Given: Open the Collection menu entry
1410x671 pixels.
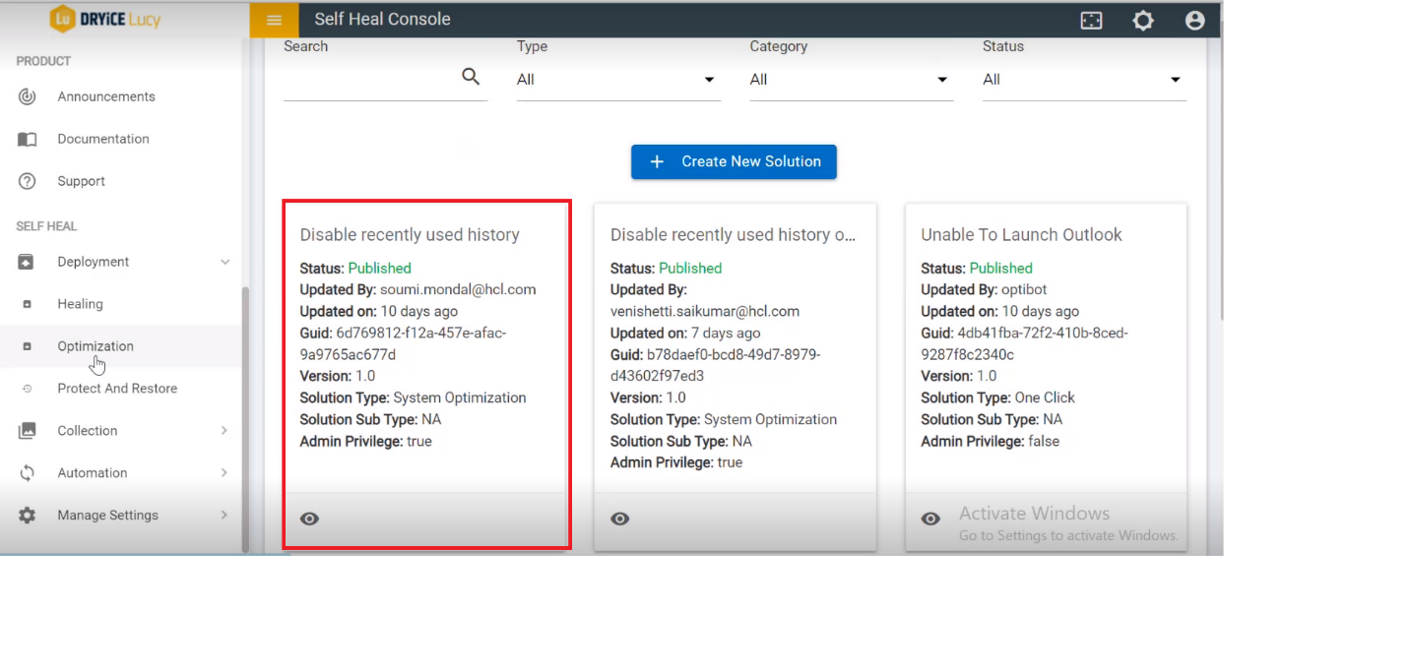Looking at the screenshot, I should 88,431.
